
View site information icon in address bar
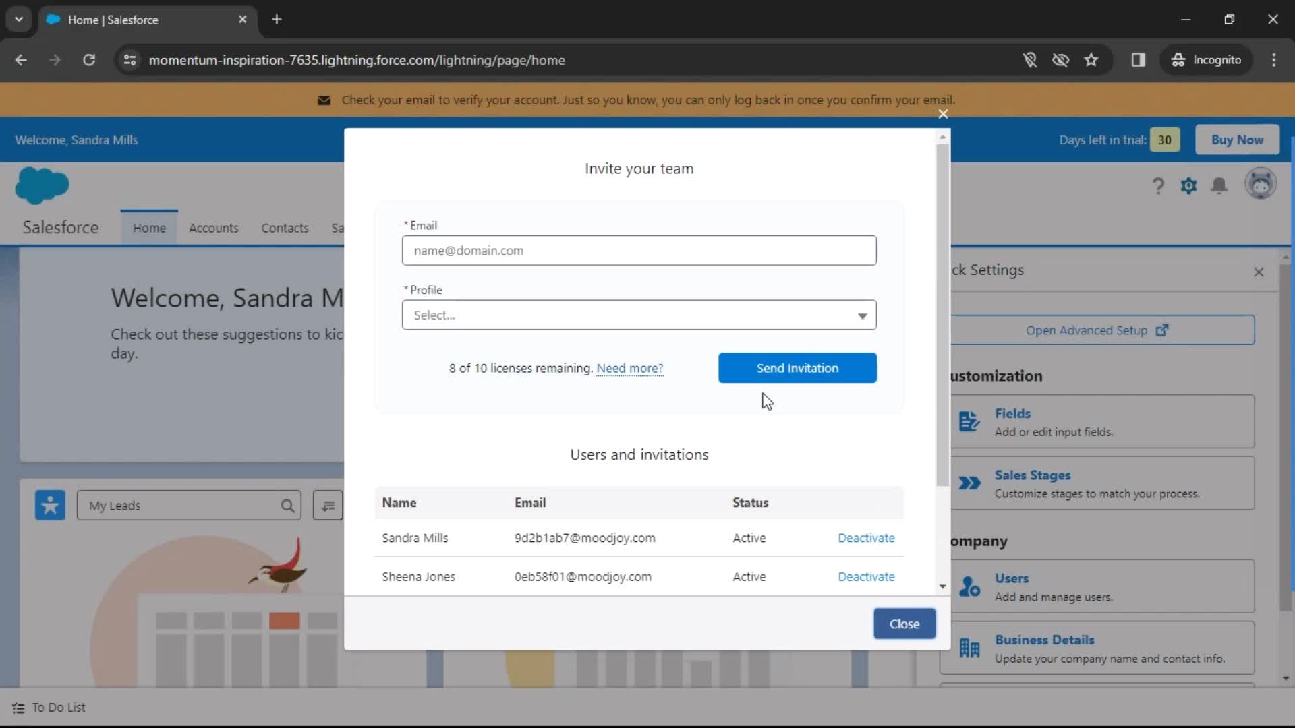[129, 60]
